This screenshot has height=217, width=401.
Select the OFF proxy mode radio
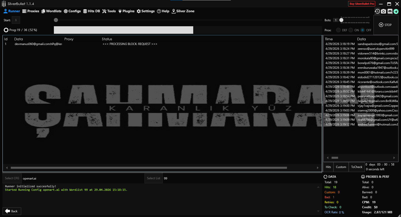pos(362,30)
